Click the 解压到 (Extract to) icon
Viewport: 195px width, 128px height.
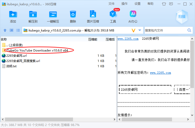[33, 14]
